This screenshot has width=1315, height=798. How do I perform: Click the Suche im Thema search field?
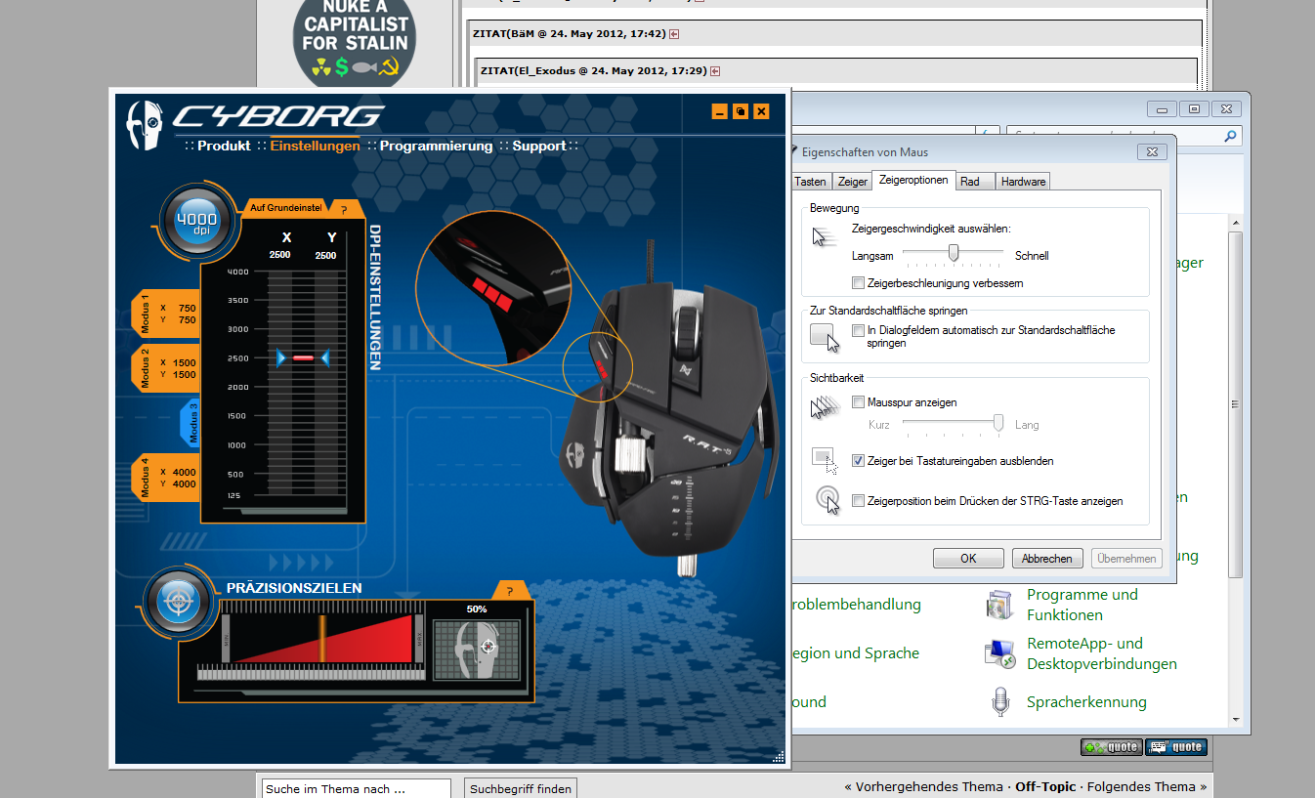(356, 788)
